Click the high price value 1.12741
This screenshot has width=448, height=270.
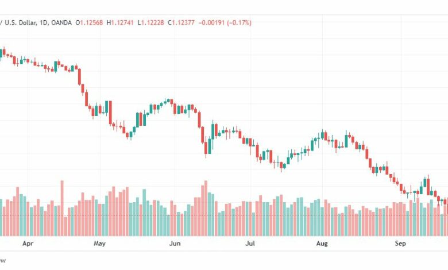pos(122,22)
